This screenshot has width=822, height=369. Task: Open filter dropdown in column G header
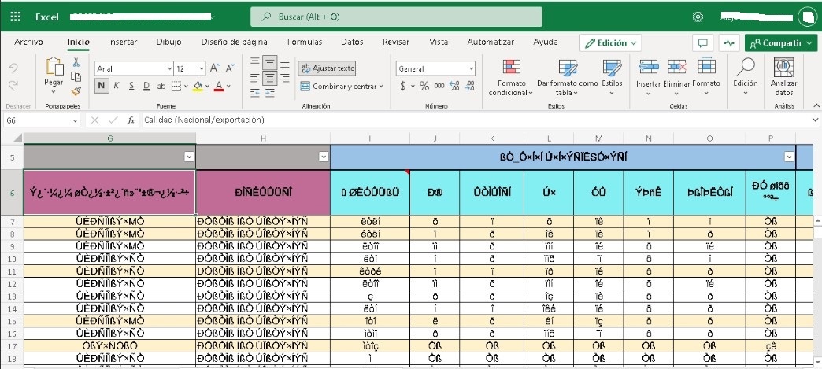pyautogui.click(x=189, y=157)
